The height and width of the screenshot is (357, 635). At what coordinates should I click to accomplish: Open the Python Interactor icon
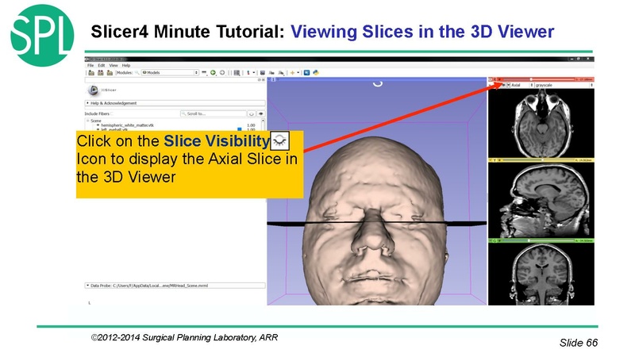[x=316, y=73]
